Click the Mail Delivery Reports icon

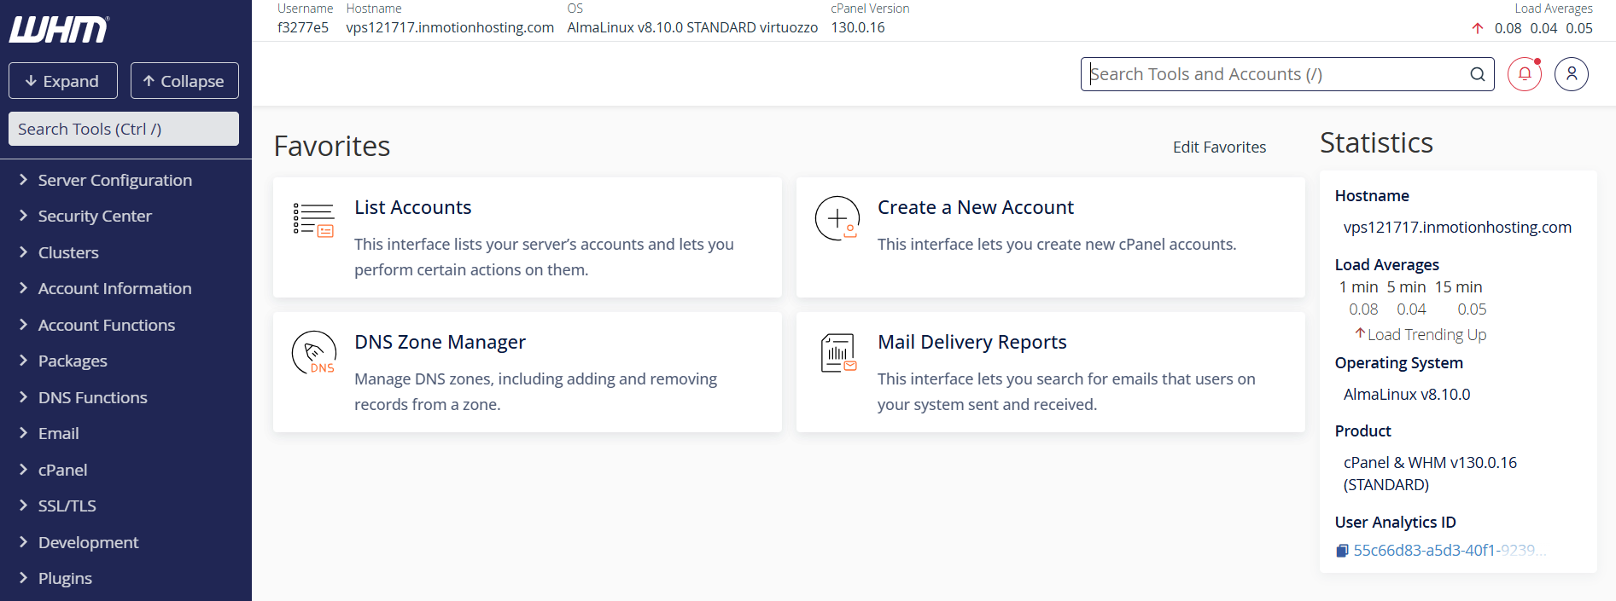838,353
